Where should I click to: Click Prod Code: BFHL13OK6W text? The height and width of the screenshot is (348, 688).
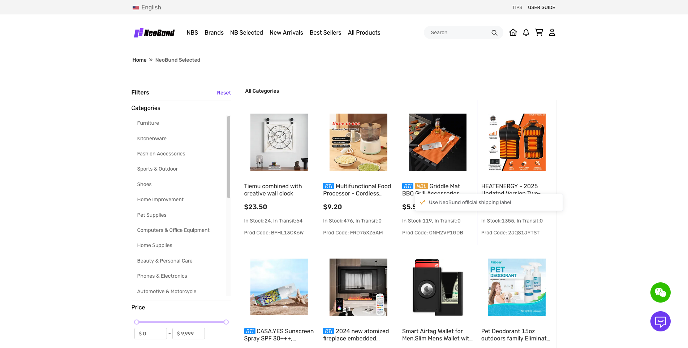coord(274,233)
